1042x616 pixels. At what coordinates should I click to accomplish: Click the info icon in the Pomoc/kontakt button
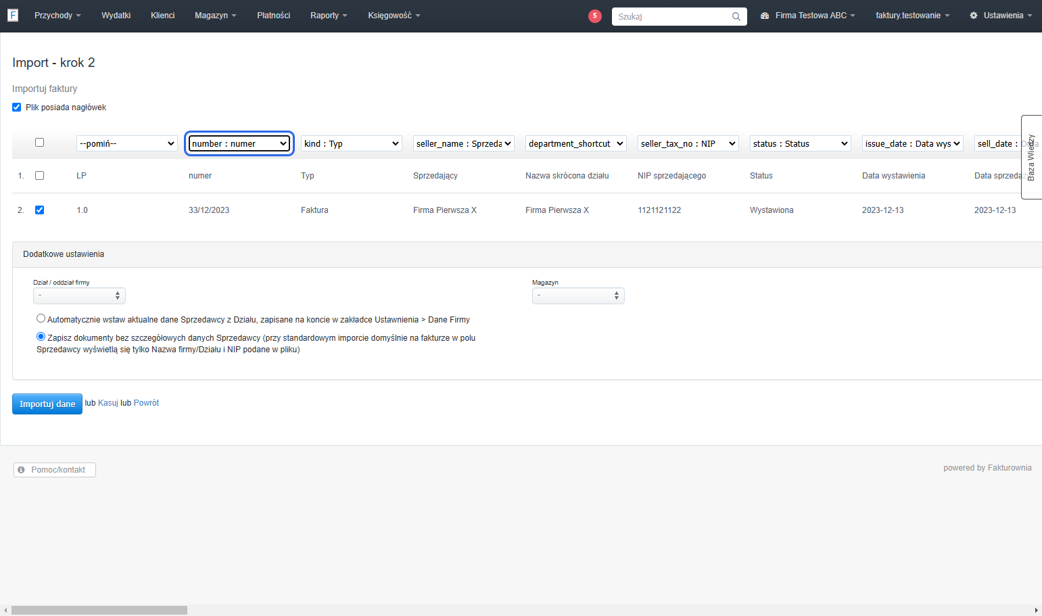pos(21,470)
